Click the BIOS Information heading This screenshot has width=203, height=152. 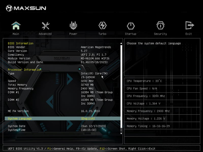pyautogui.click(x=21, y=43)
